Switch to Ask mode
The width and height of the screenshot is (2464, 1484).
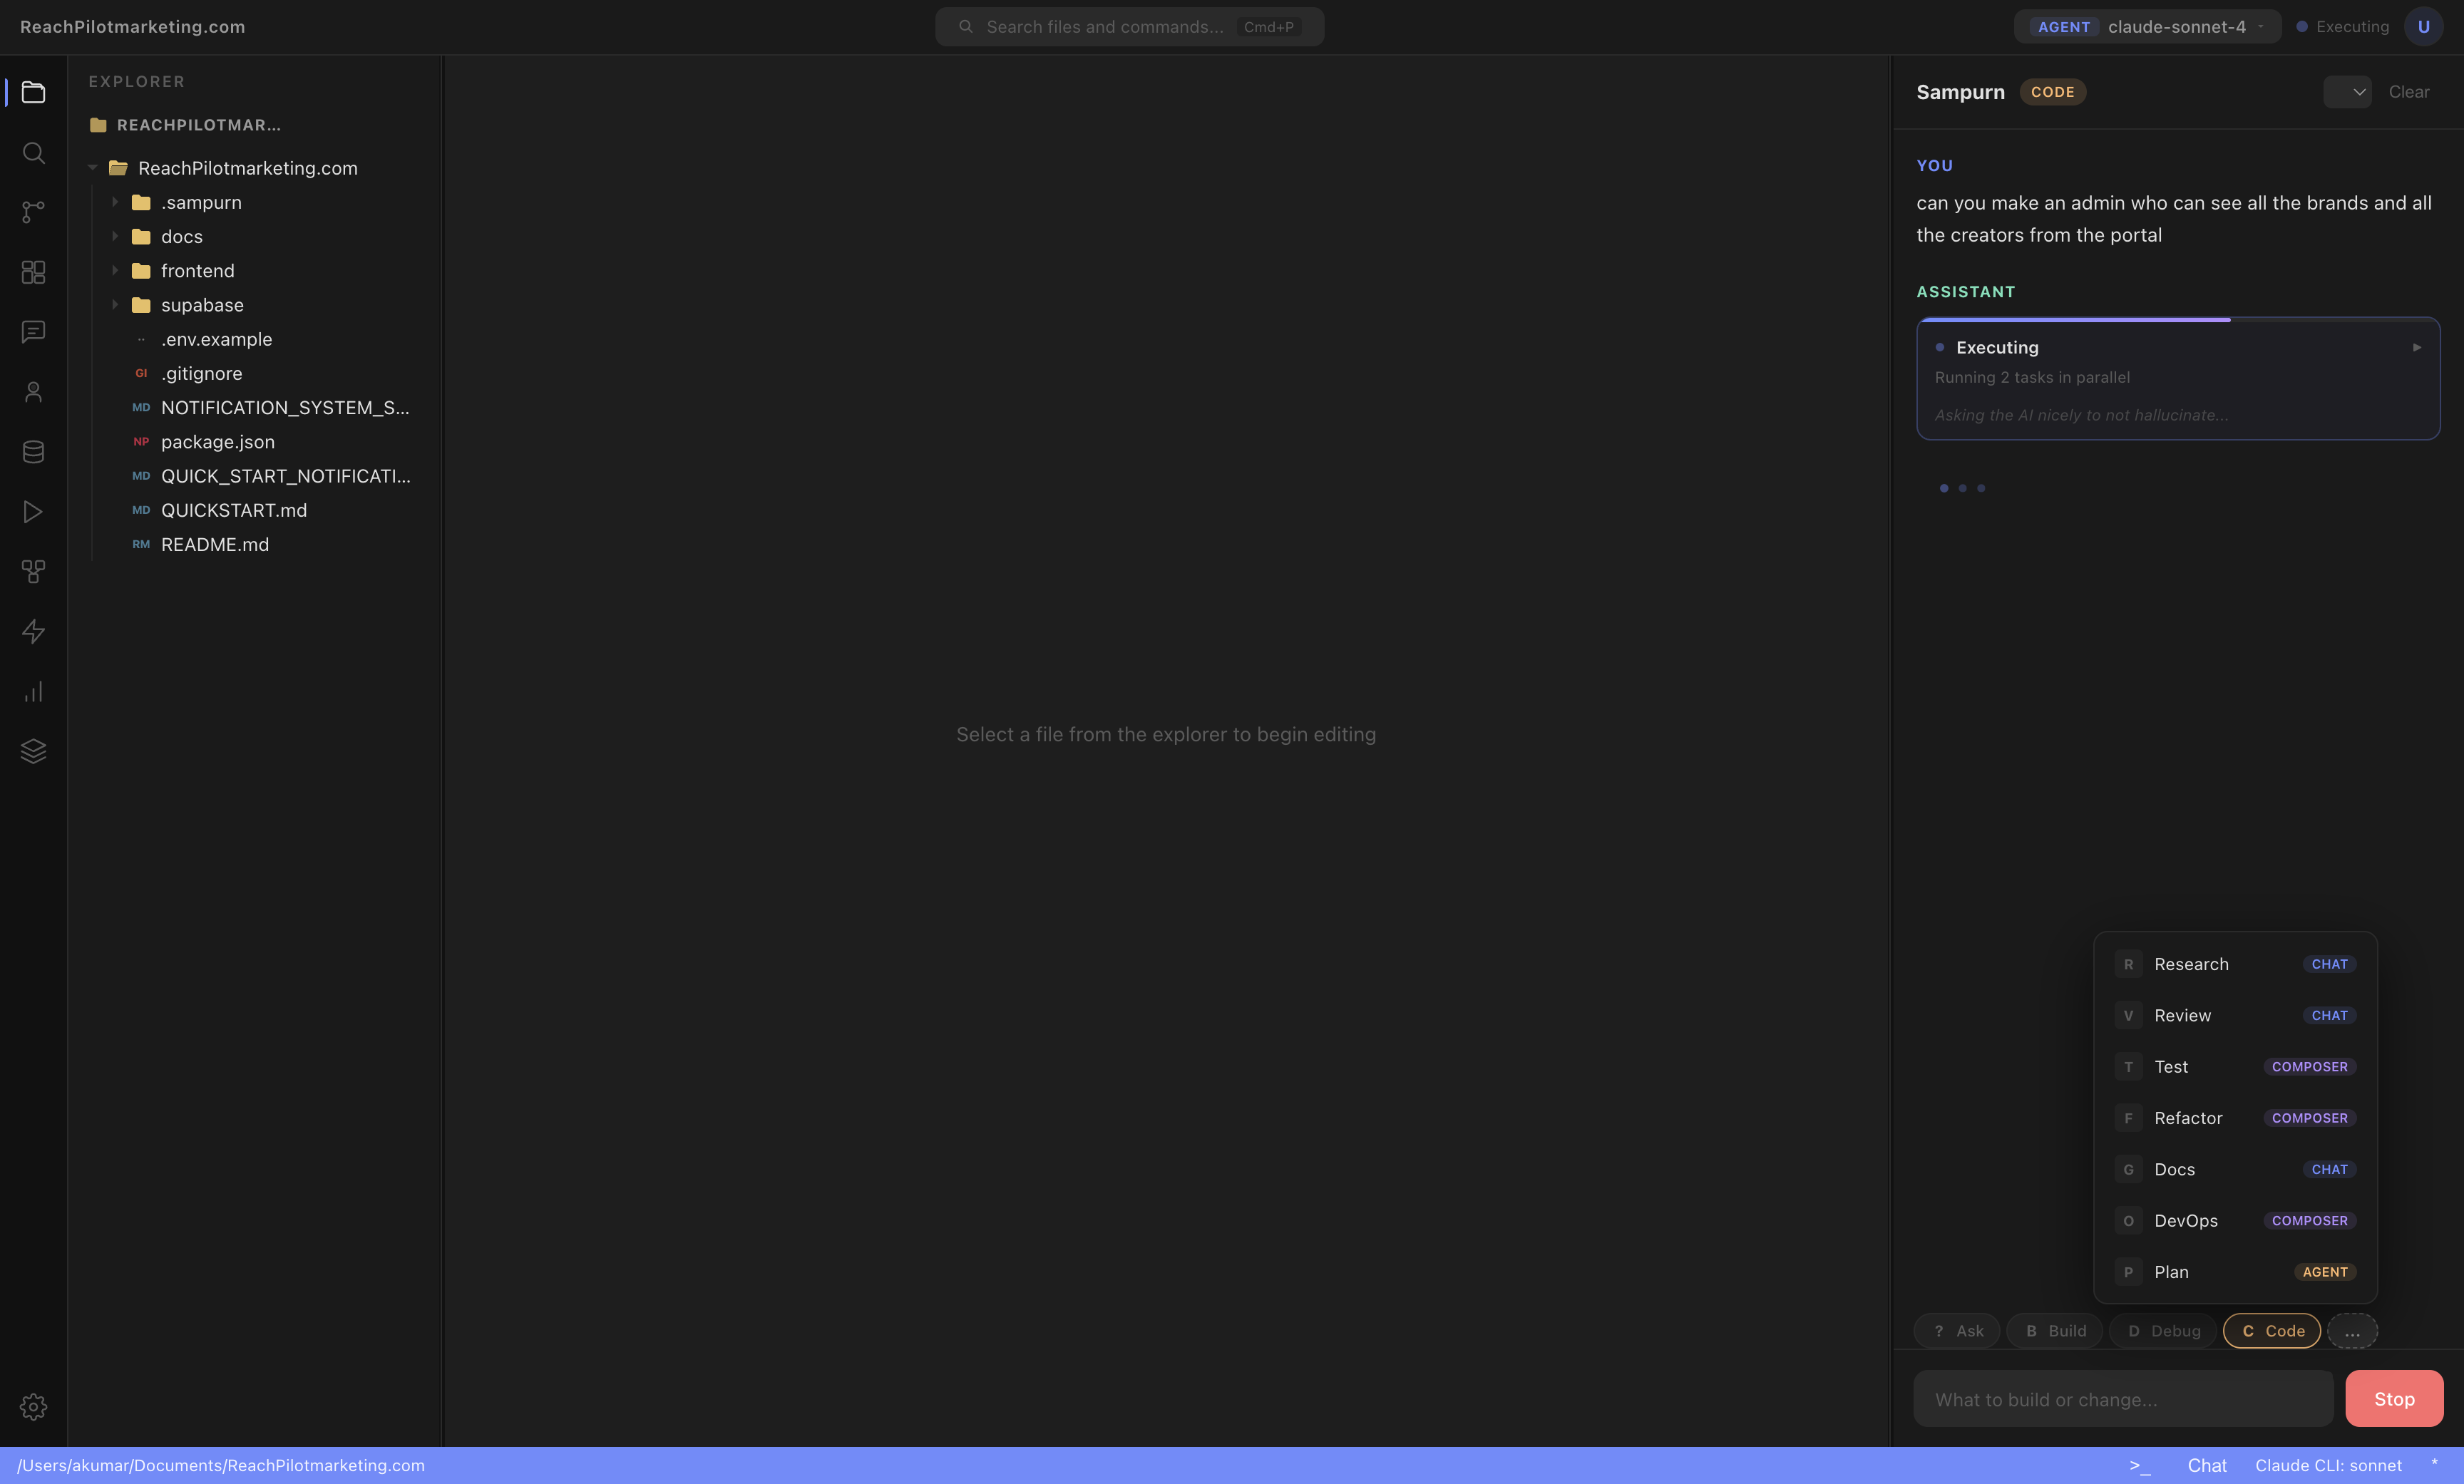coord(1957,1331)
